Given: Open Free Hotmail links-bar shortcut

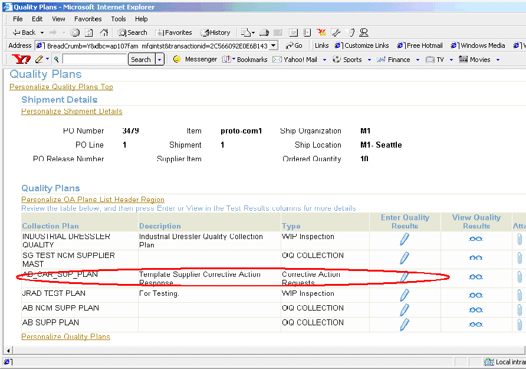Looking at the screenshot, I should [420, 45].
